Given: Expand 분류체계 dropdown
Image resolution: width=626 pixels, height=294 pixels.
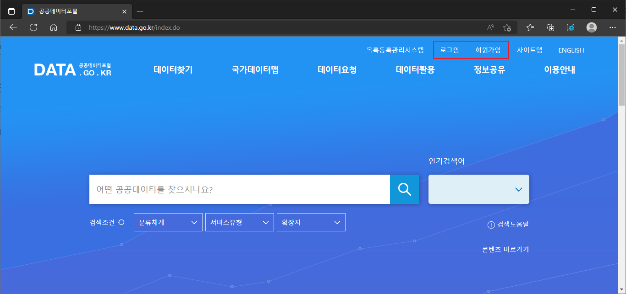Looking at the screenshot, I should tap(168, 222).
